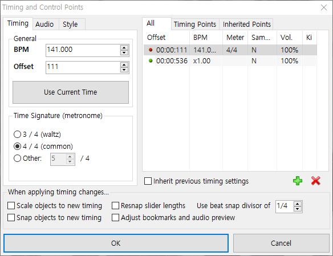Click the Offset input field
333x256 pixels.
tap(83, 67)
